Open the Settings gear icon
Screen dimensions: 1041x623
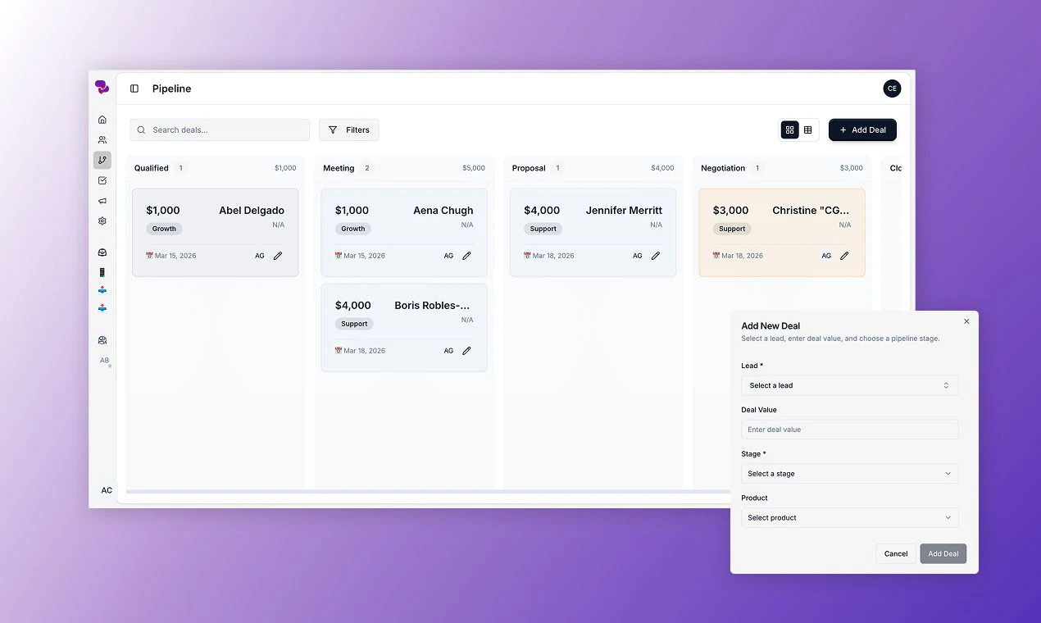(102, 221)
